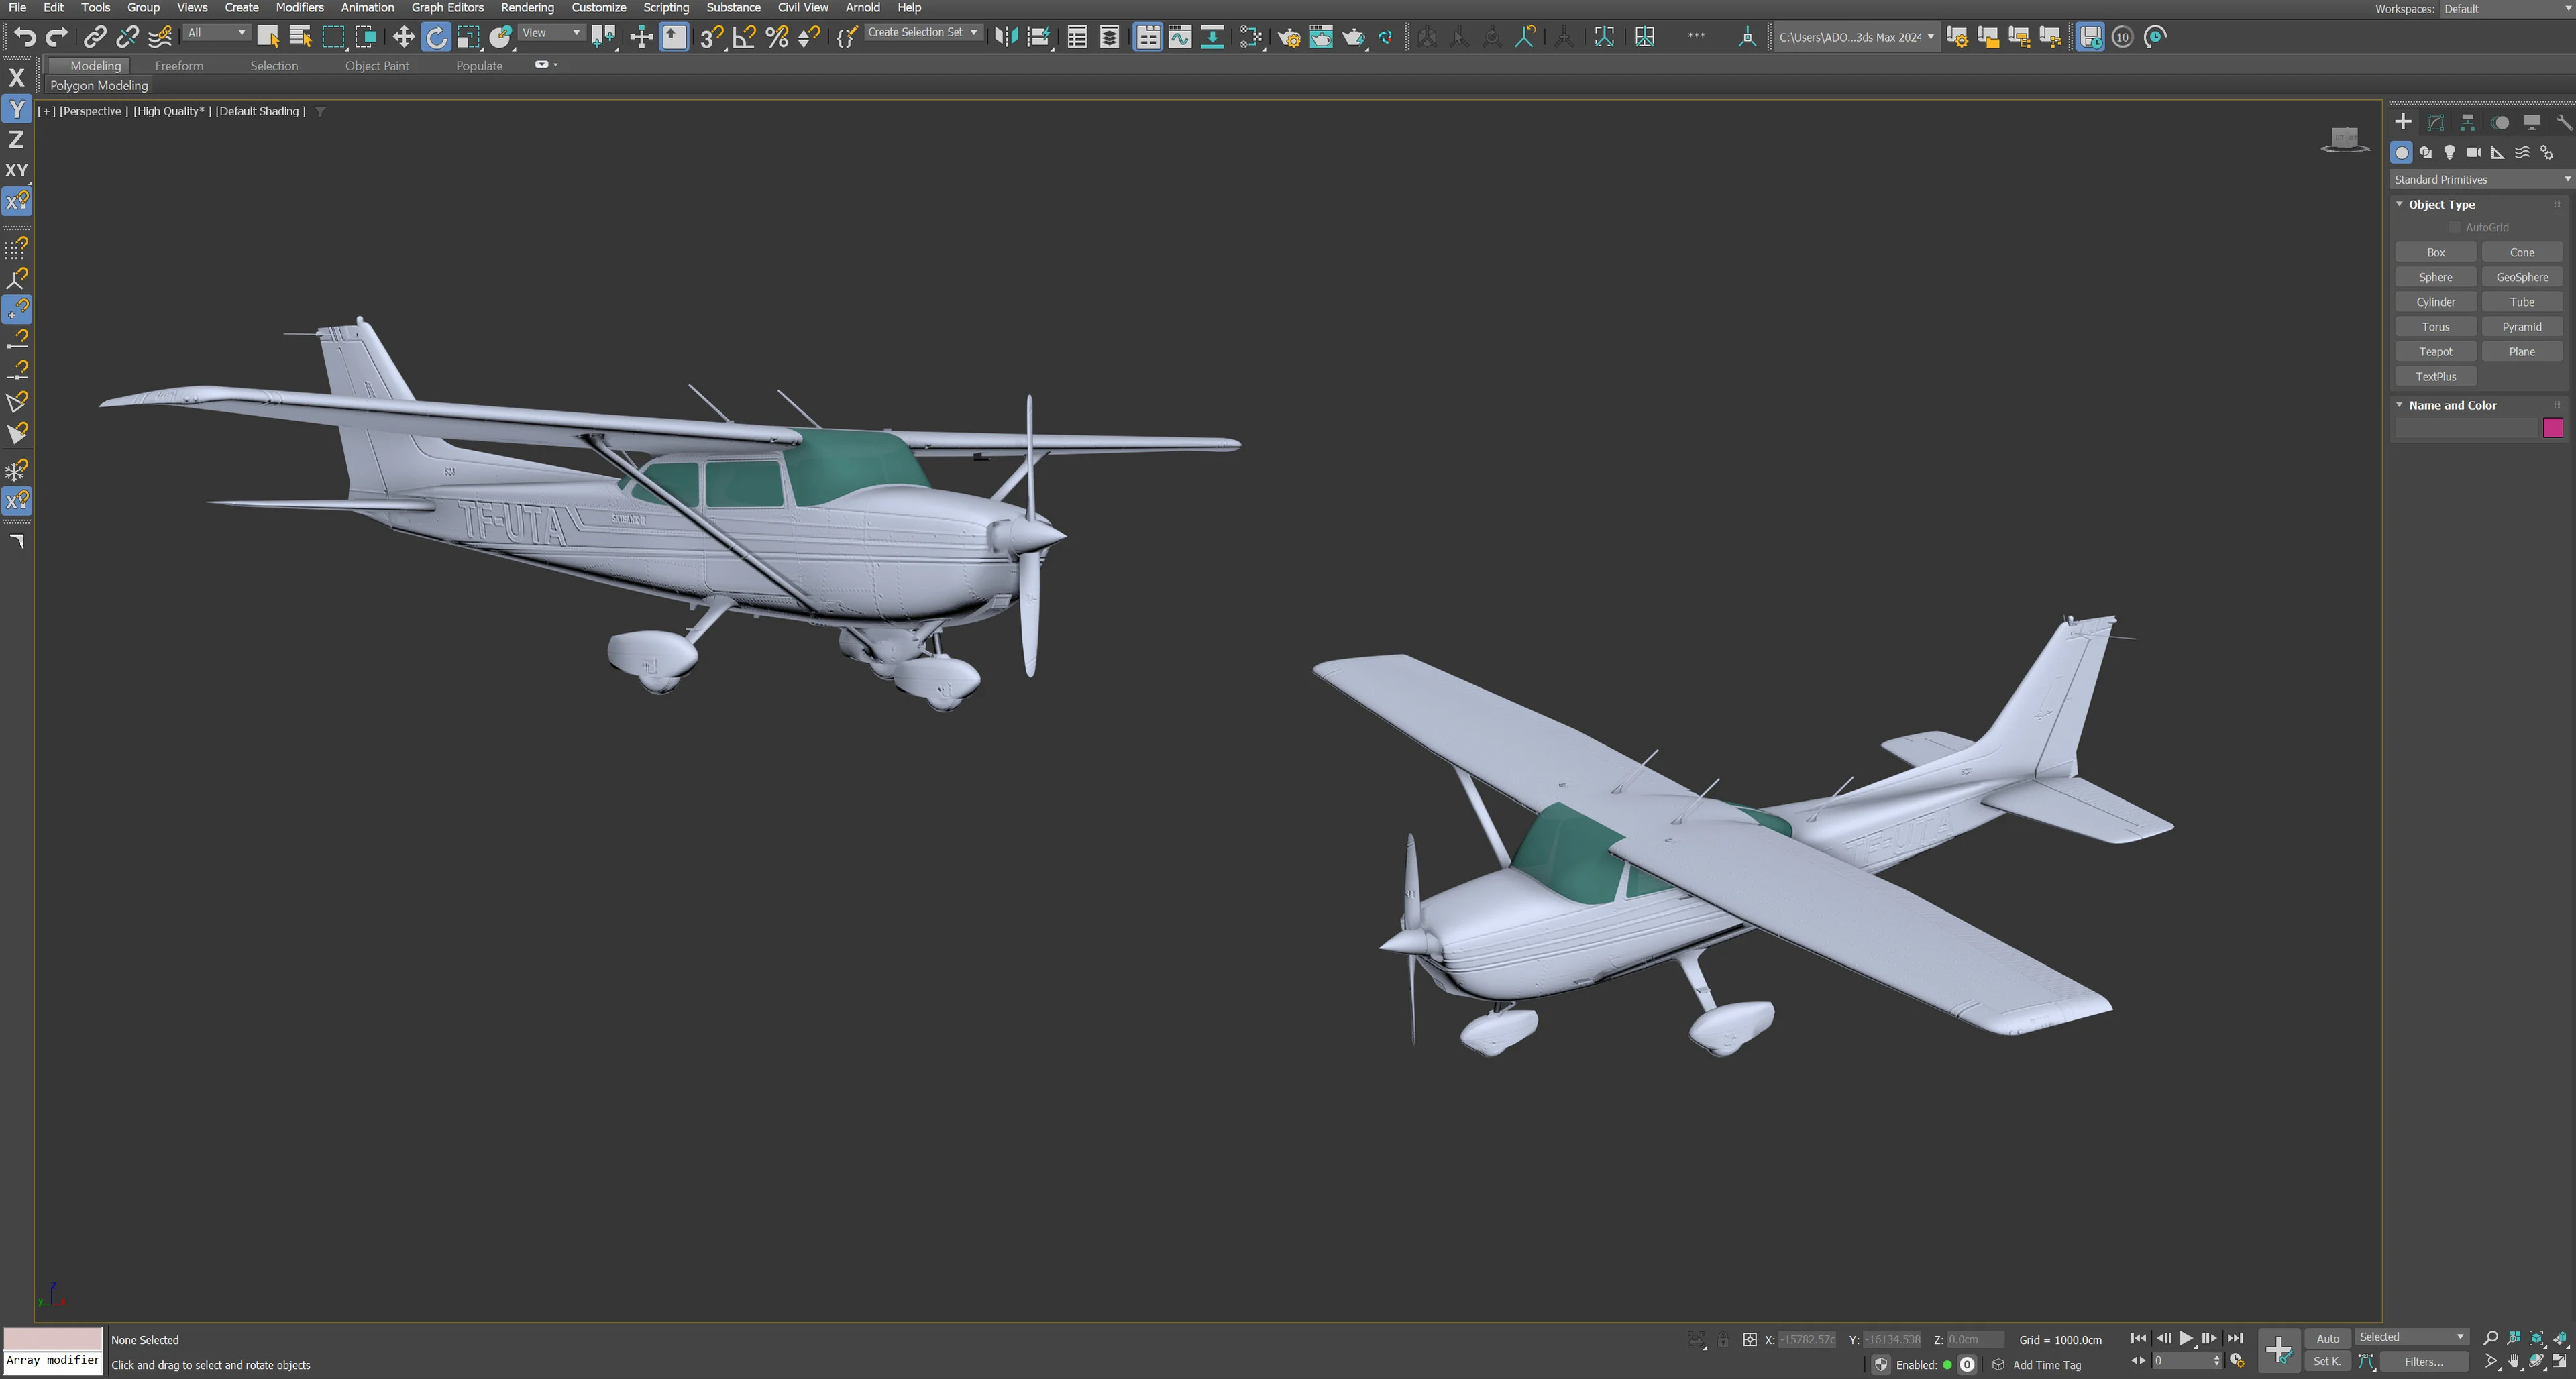The image size is (2576, 1379).
Task: Switch to the Freeform ribbon tab
Action: point(179,66)
